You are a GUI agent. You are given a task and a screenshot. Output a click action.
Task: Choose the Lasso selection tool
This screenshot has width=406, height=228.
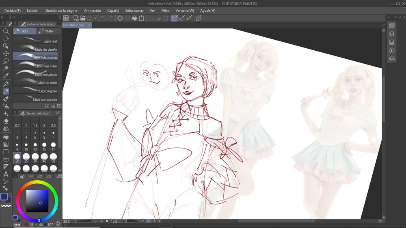pyautogui.click(x=6, y=61)
